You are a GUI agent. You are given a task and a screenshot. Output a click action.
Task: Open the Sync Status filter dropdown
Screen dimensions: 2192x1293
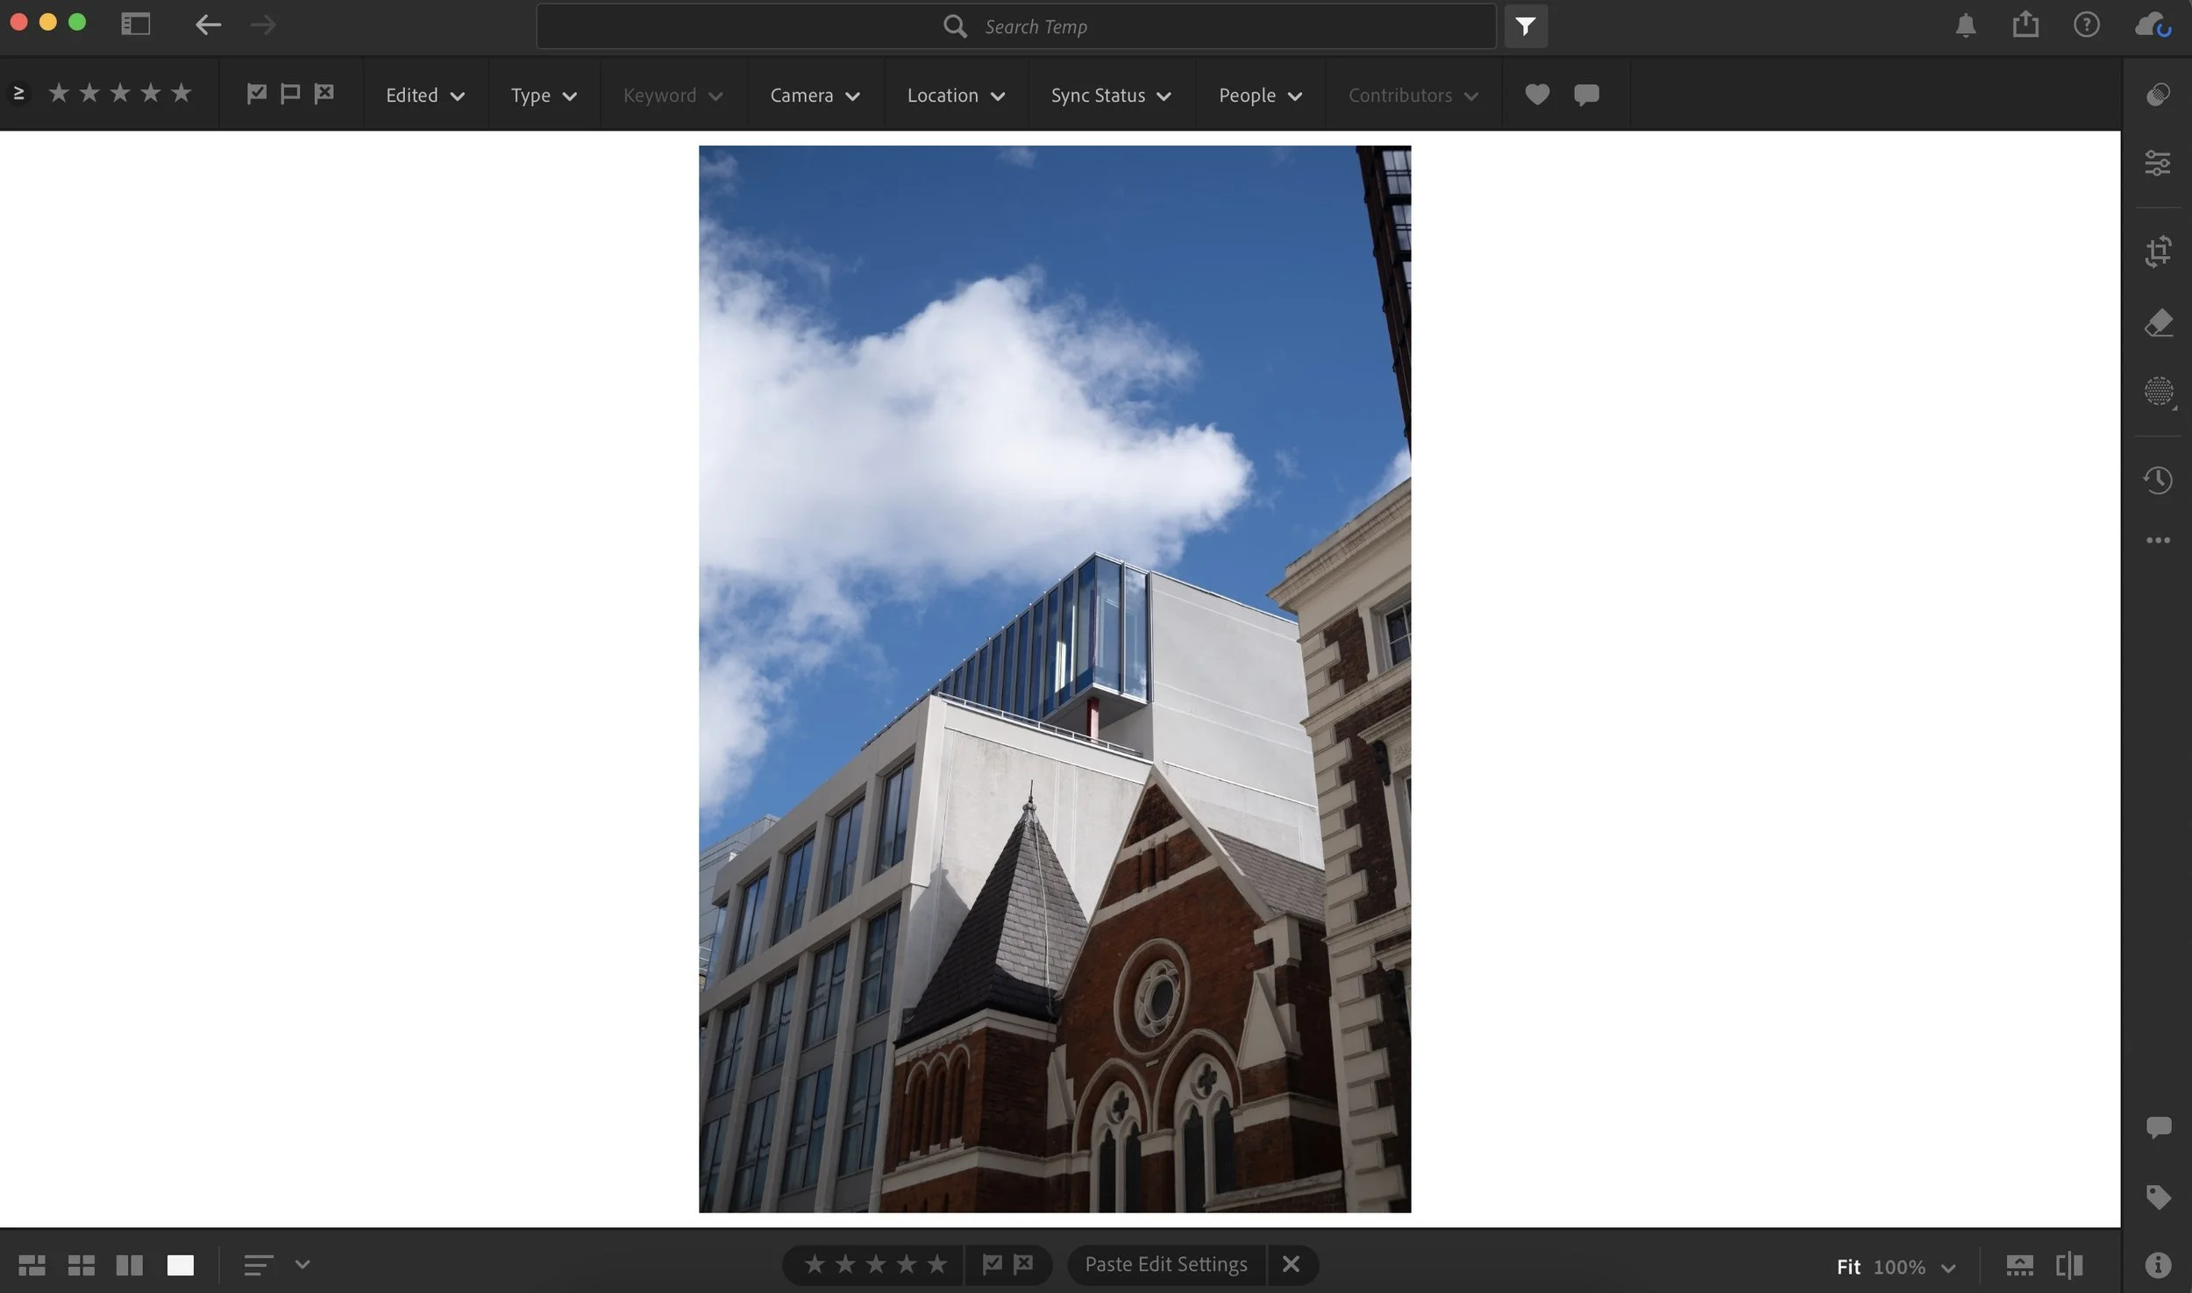click(x=1110, y=96)
